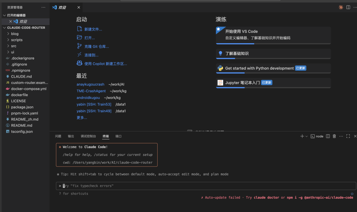This screenshot has height=212, width=357.
Task: Expand the src folder
Action: pos(8,46)
